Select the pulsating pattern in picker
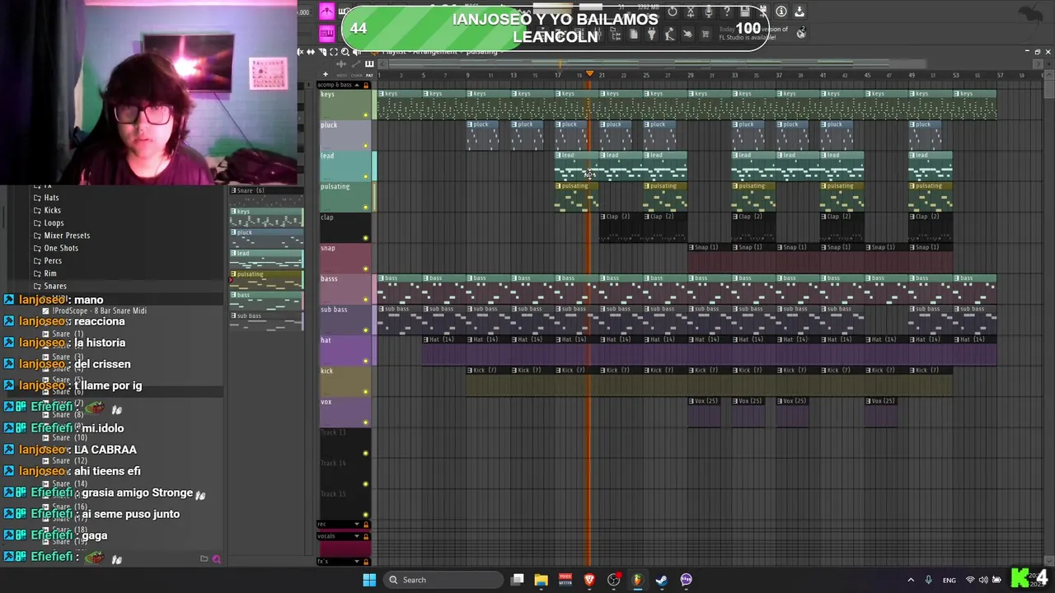 tap(266, 280)
